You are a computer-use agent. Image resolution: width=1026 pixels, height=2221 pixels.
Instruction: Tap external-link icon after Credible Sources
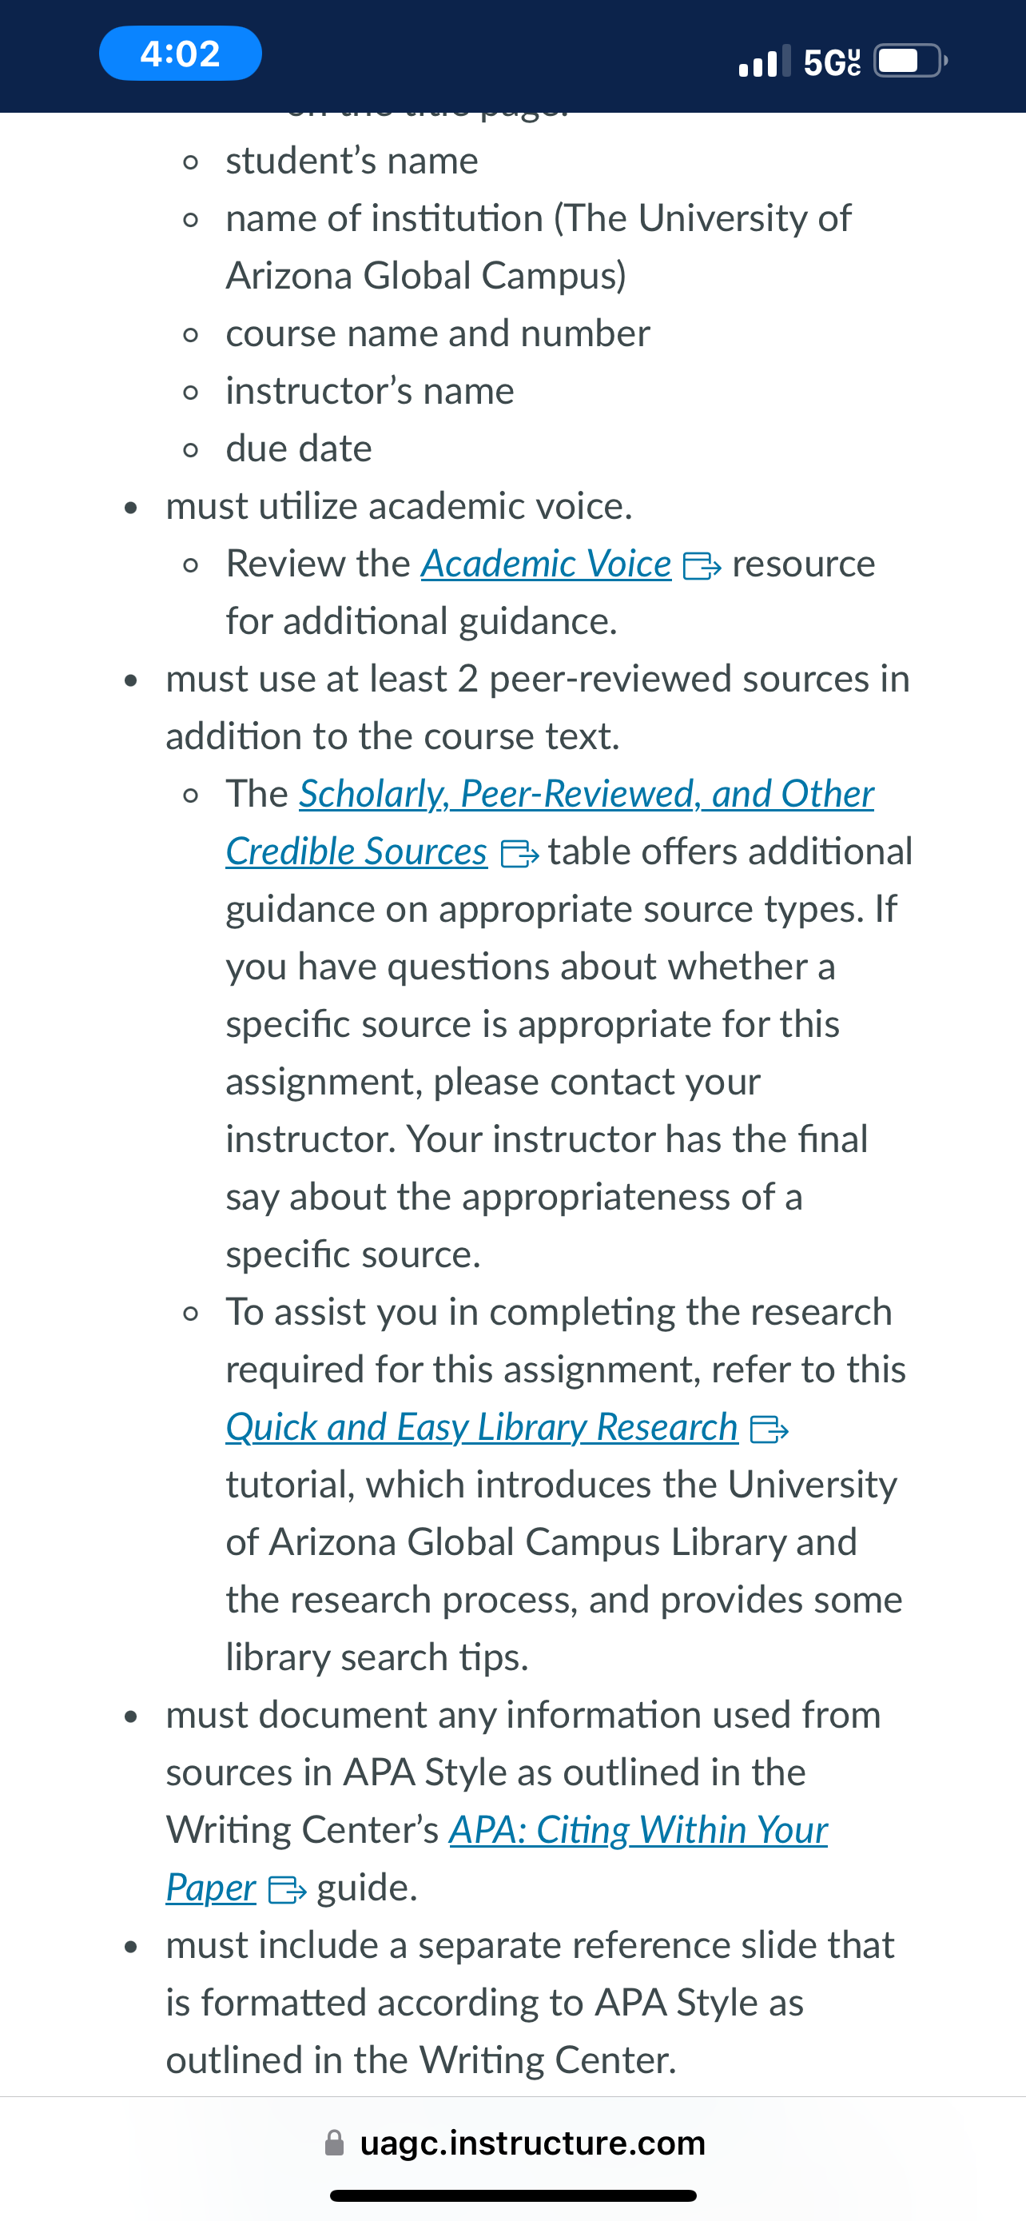(x=519, y=854)
